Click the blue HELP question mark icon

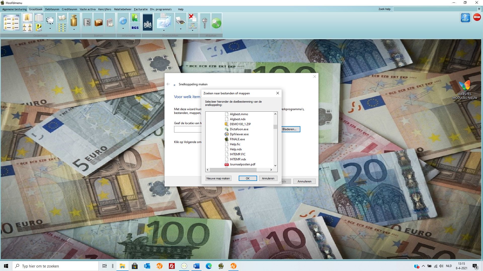pyautogui.click(x=465, y=18)
